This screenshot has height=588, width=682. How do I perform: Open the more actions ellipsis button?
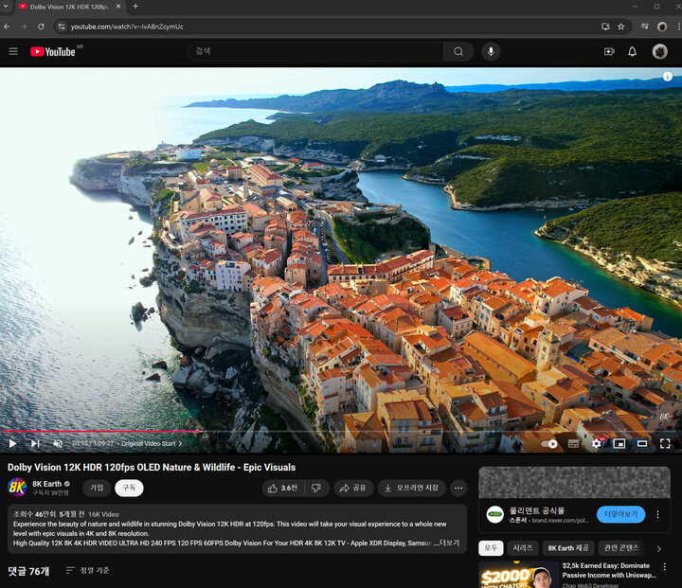click(x=458, y=488)
